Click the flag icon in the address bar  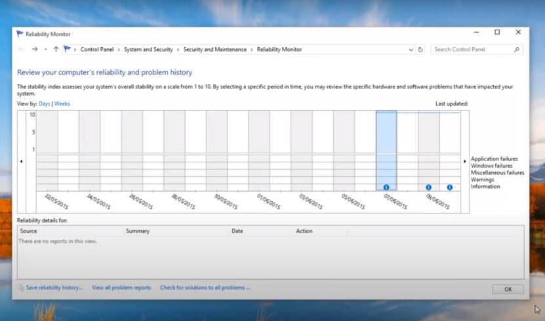tap(67, 49)
